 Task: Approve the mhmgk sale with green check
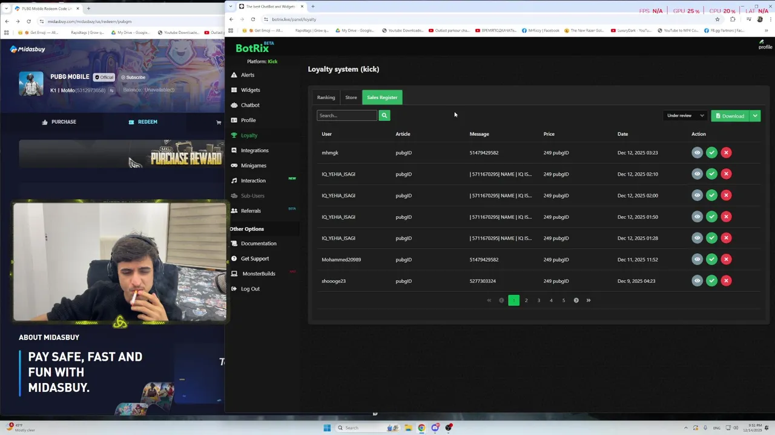click(711, 153)
